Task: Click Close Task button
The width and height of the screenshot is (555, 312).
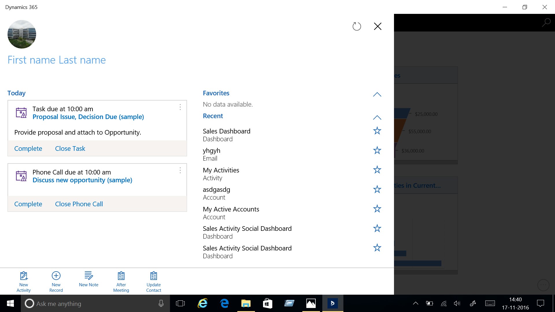Action: (x=70, y=148)
